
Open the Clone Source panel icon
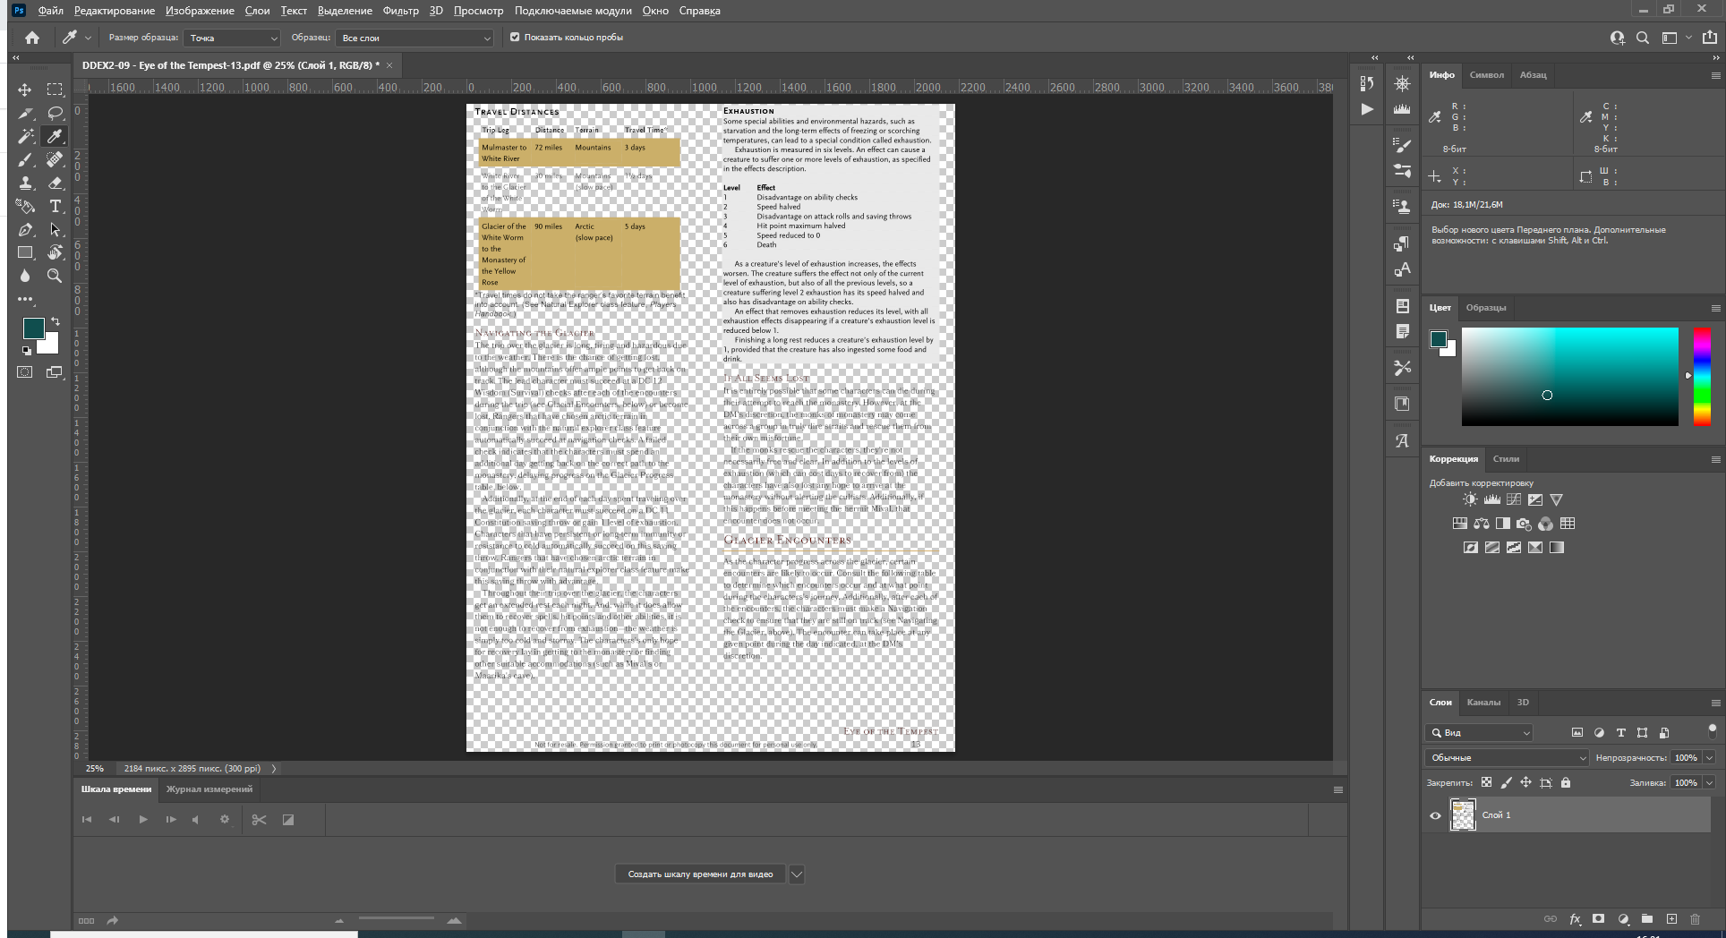(1402, 206)
